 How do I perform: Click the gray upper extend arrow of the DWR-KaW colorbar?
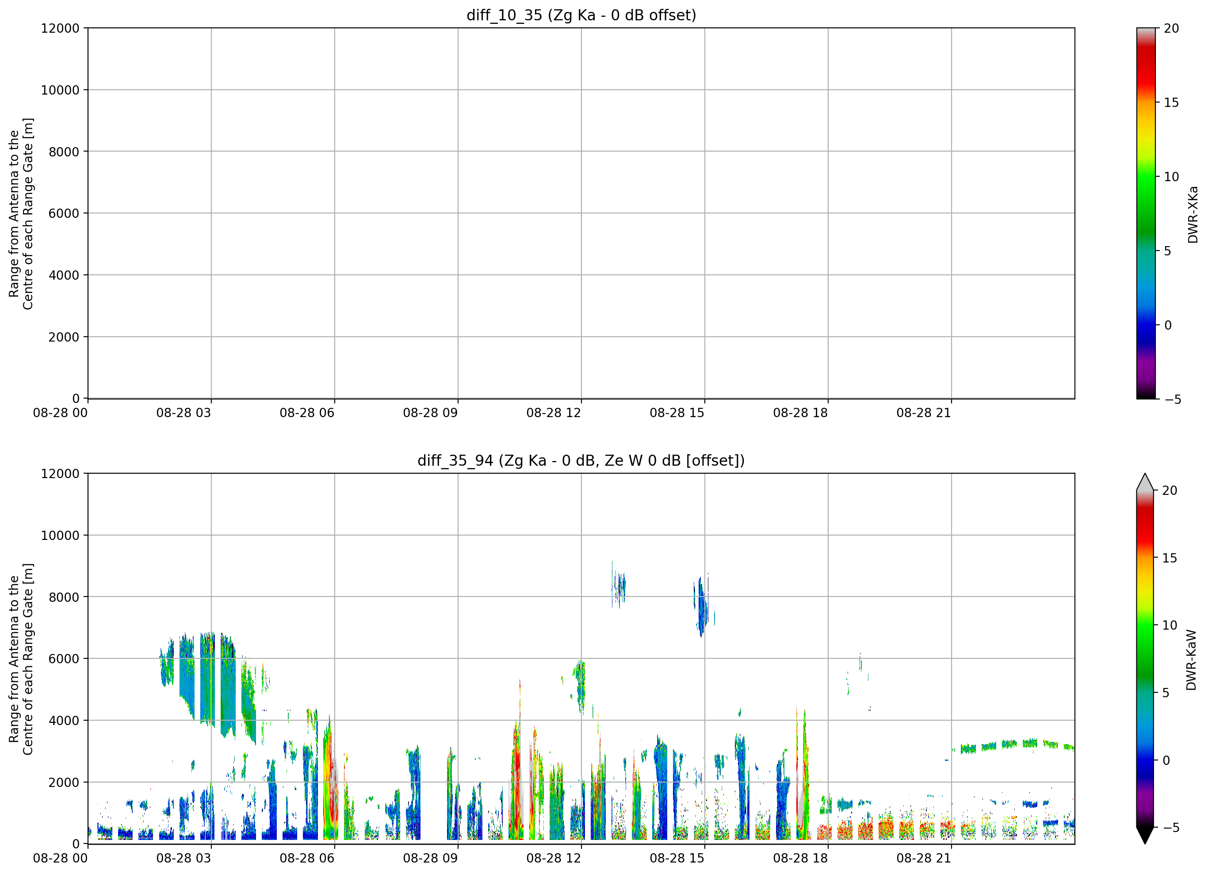click(x=1145, y=481)
